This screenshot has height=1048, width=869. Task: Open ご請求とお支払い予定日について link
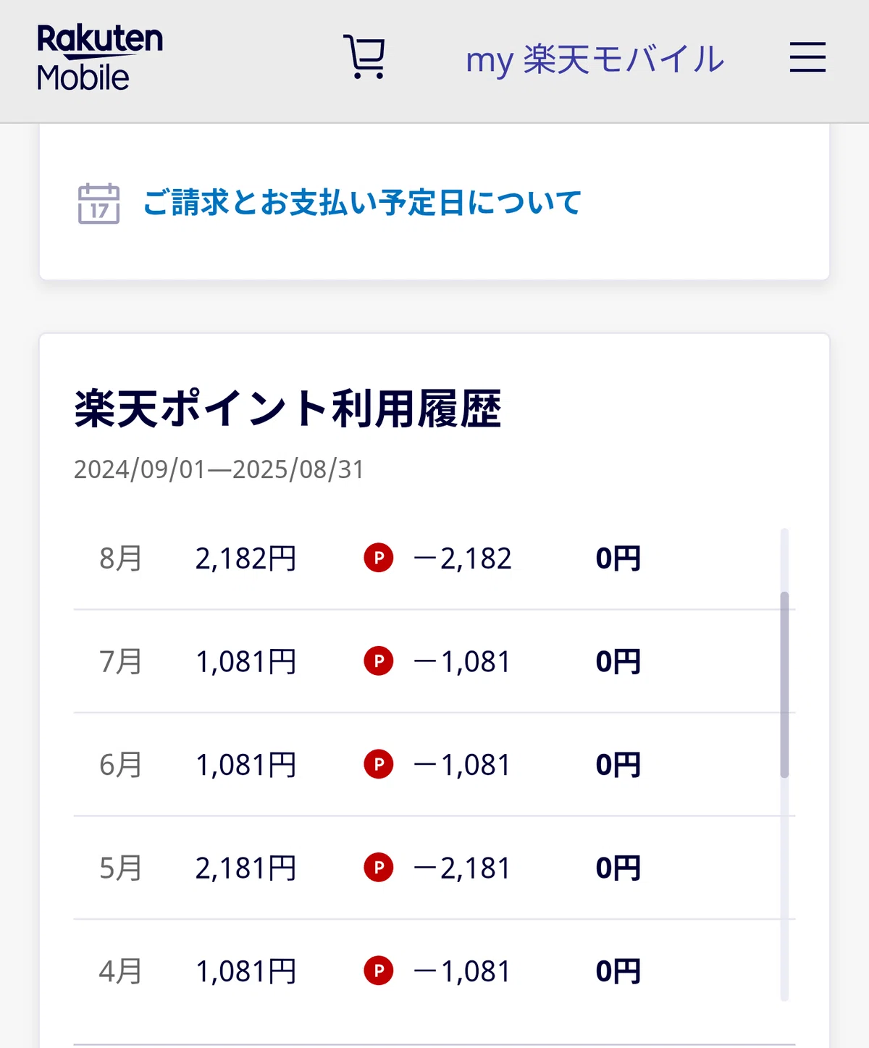pyautogui.click(x=362, y=203)
